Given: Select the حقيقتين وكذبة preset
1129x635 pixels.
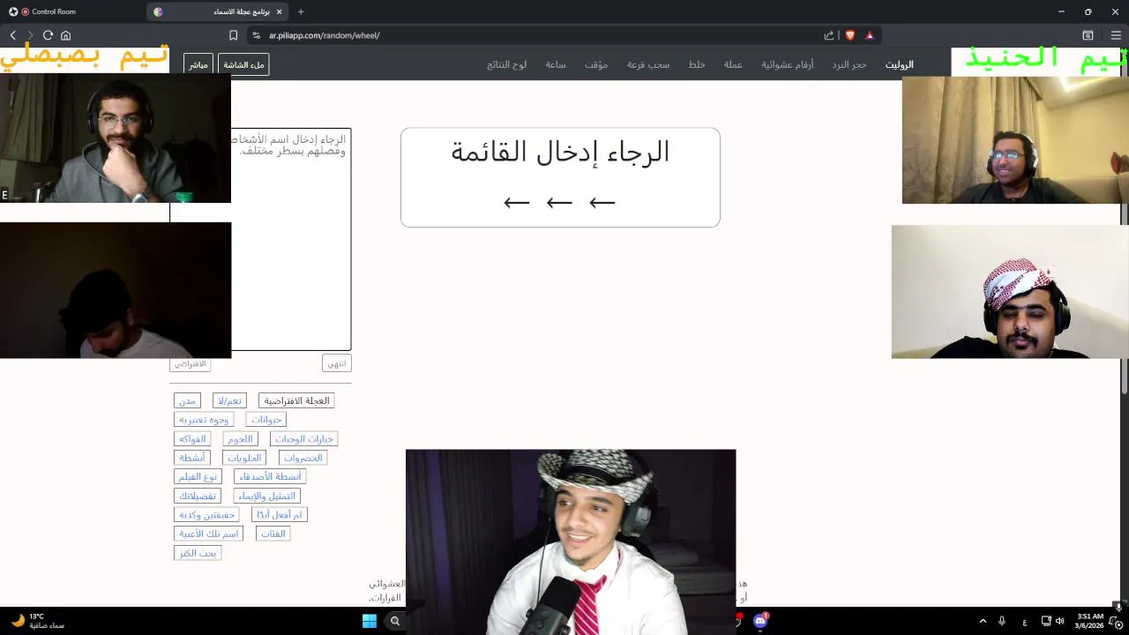Looking at the screenshot, I should point(206,514).
